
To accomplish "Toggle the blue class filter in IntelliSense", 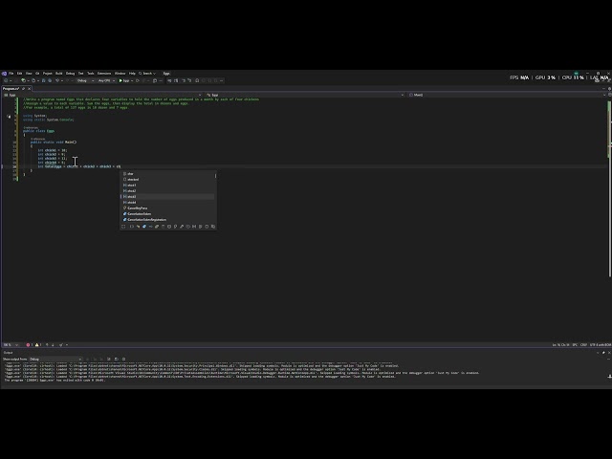I will 144,227.
